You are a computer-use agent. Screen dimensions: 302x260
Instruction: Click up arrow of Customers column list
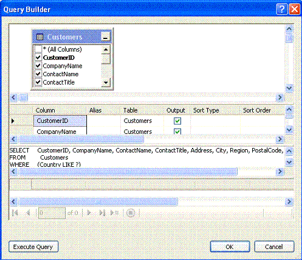(106, 49)
